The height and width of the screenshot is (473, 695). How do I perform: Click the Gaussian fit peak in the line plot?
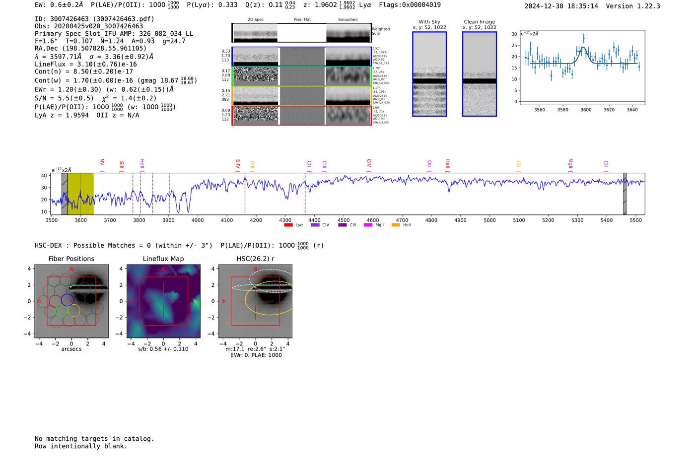(x=584, y=48)
